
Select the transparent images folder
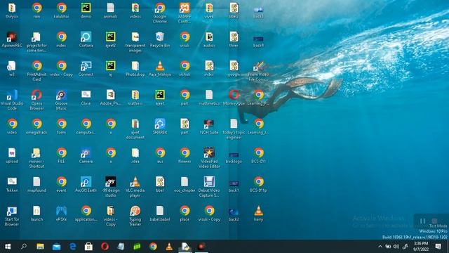point(135,37)
